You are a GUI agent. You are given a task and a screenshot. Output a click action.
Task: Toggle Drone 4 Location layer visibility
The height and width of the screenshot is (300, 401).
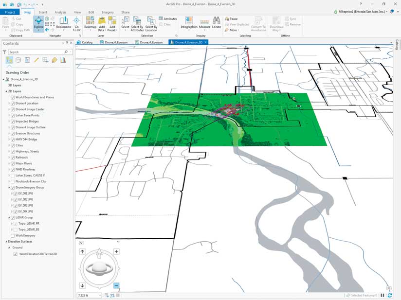pos(13,103)
